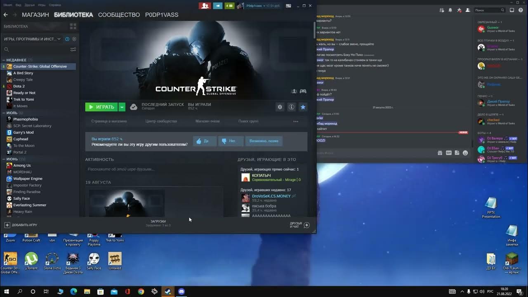The width and height of the screenshot is (528, 297).
Task: Open uTorrent desktop shortcut
Action: pos(31,261)
